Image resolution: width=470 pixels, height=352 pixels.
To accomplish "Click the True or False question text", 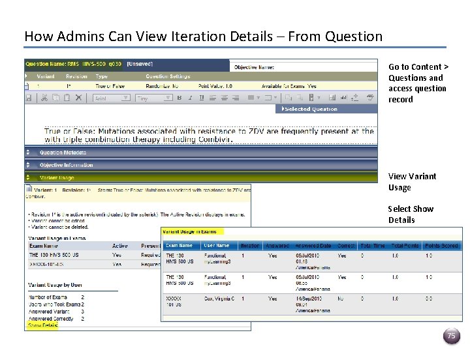I will [209, 136].
